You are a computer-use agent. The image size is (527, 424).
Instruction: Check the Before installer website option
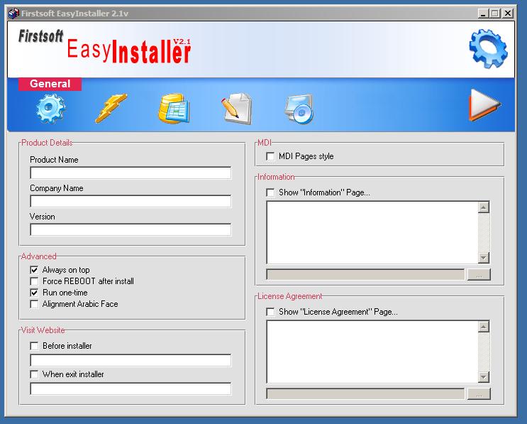34,346
